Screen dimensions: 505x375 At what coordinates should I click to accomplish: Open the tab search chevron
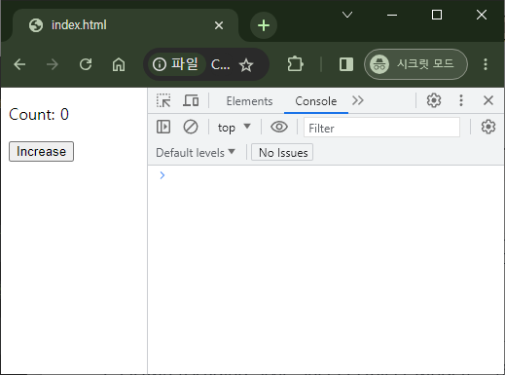(x=347, y=15)
